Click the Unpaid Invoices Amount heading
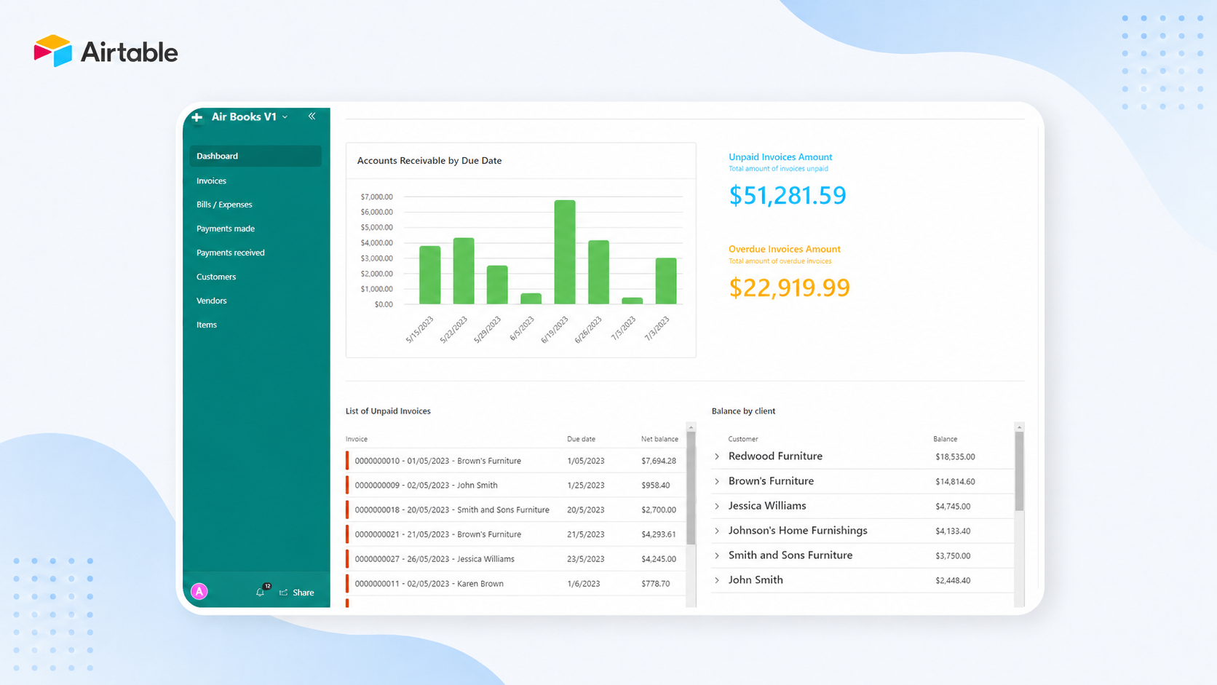Image resolution: width=1217 pixels, height=685 pixels. [780, 157]
